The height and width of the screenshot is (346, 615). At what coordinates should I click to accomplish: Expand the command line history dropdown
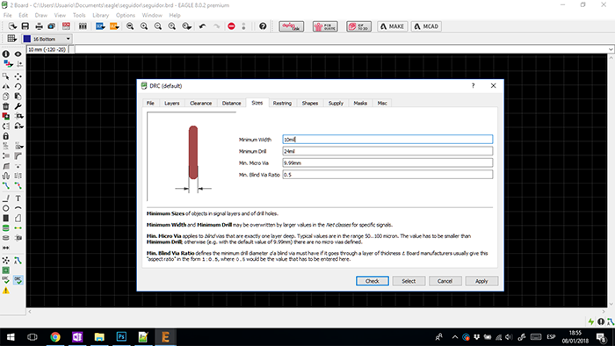point(611,49)
